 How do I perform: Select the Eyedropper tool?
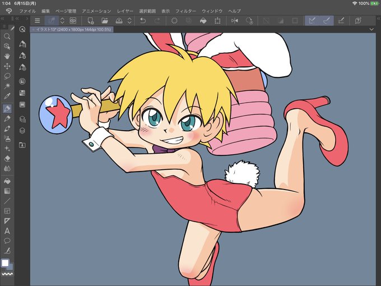pos(7,96)
